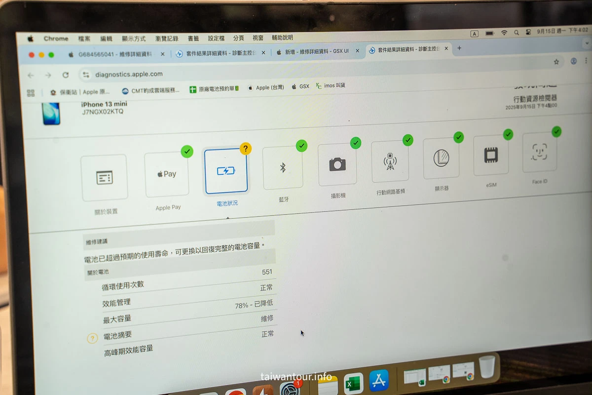
Task: Bookmark this page with the star icon
Action: tap(556, 62)
